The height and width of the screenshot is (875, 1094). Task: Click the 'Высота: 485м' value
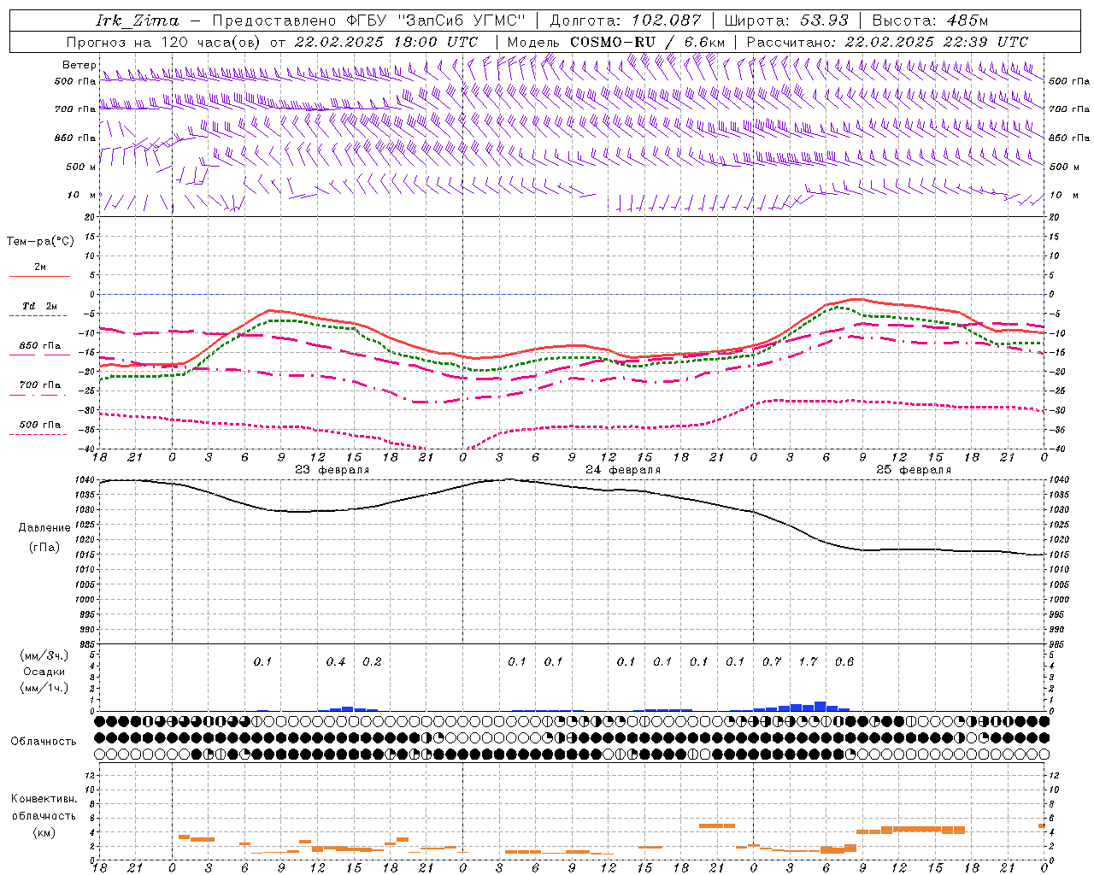pyautogui.click(x=930, y=21)
